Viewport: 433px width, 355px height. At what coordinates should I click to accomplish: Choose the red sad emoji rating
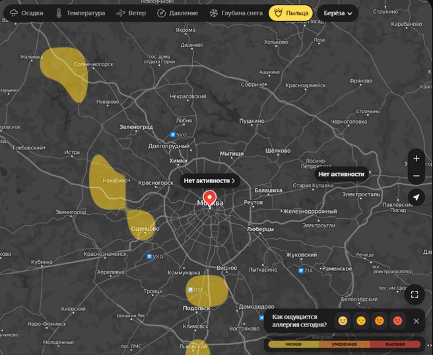(x=397, y=321)
